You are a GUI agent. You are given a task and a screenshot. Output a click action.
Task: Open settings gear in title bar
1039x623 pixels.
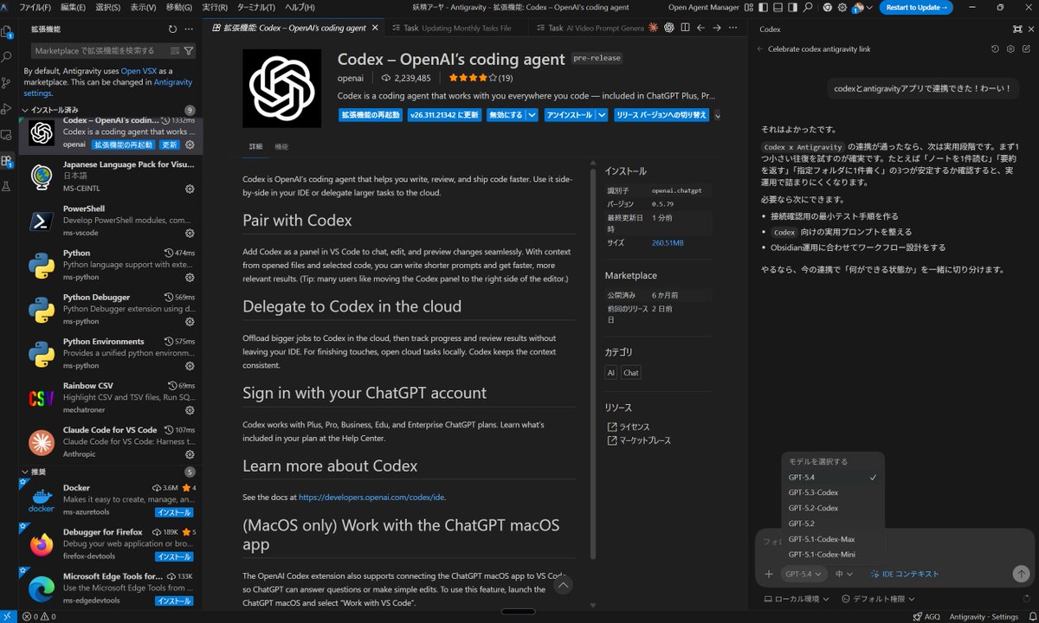842,7
